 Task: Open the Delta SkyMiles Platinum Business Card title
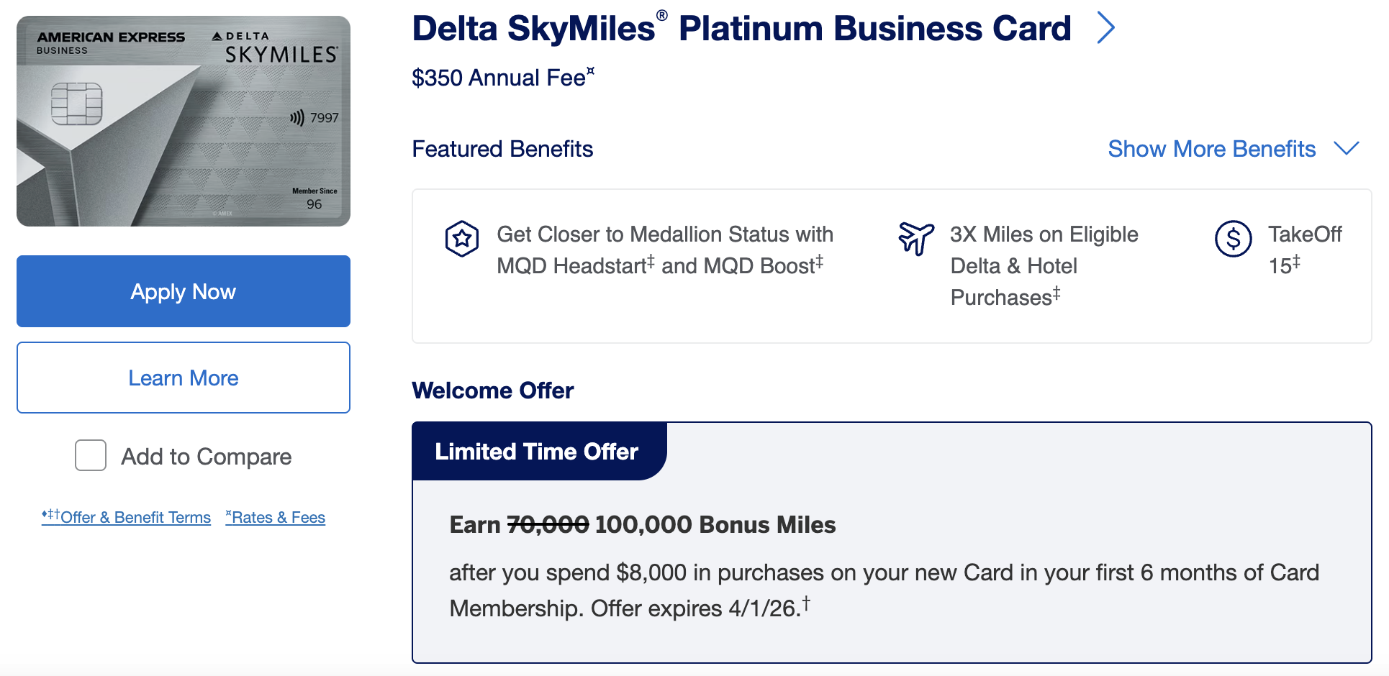[741, 29]
